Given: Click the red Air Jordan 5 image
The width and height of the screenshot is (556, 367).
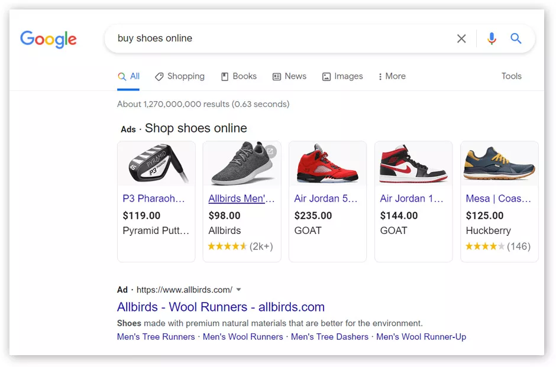Looking at the screenshot, I should click(327, 164).
